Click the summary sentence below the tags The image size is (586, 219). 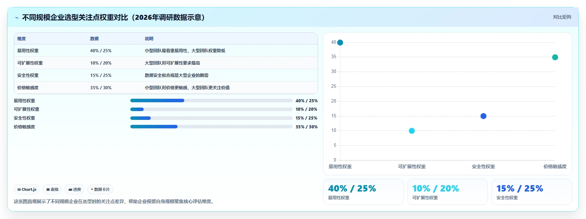point(114,202)
